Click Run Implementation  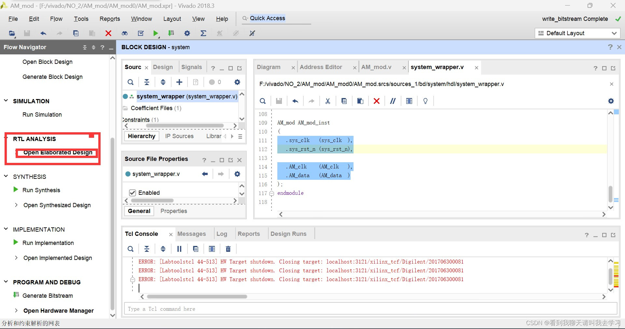48,243
